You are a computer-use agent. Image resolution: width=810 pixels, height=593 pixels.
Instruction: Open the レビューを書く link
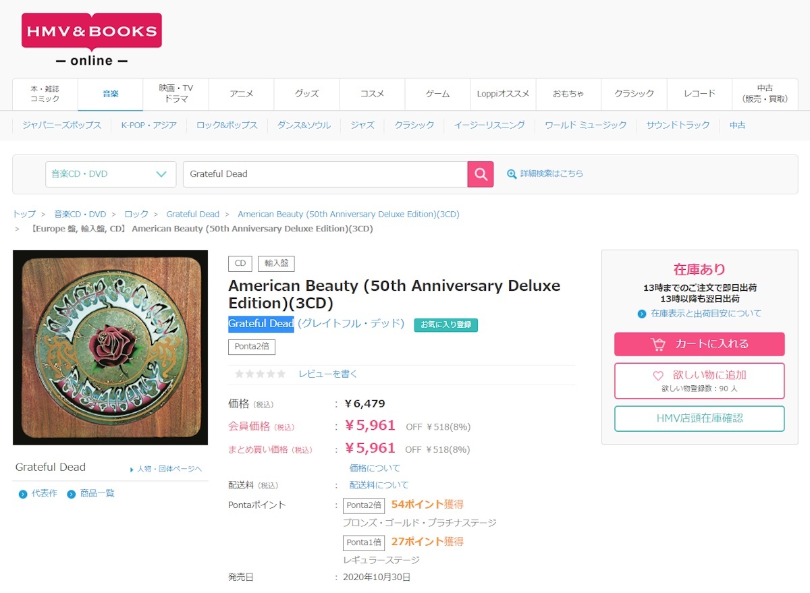(328, 374)
